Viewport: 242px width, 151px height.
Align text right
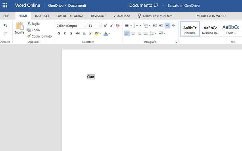pyautogui.click(x=139, y=33)
